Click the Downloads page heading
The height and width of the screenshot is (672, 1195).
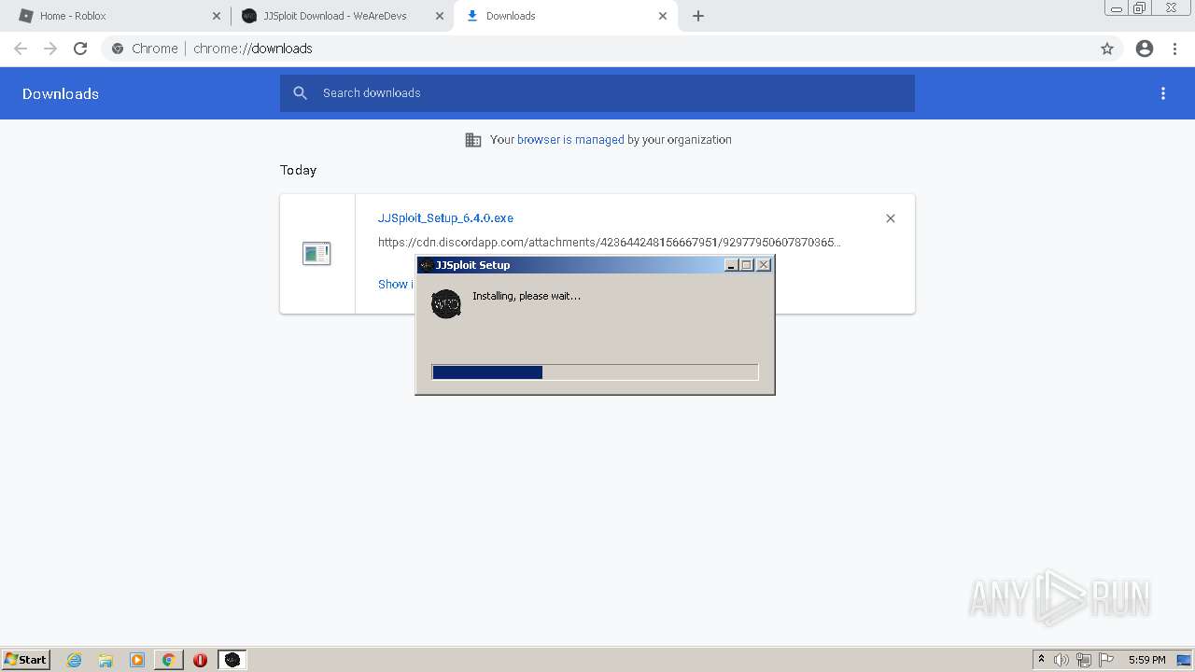click(x=61, y=93)
